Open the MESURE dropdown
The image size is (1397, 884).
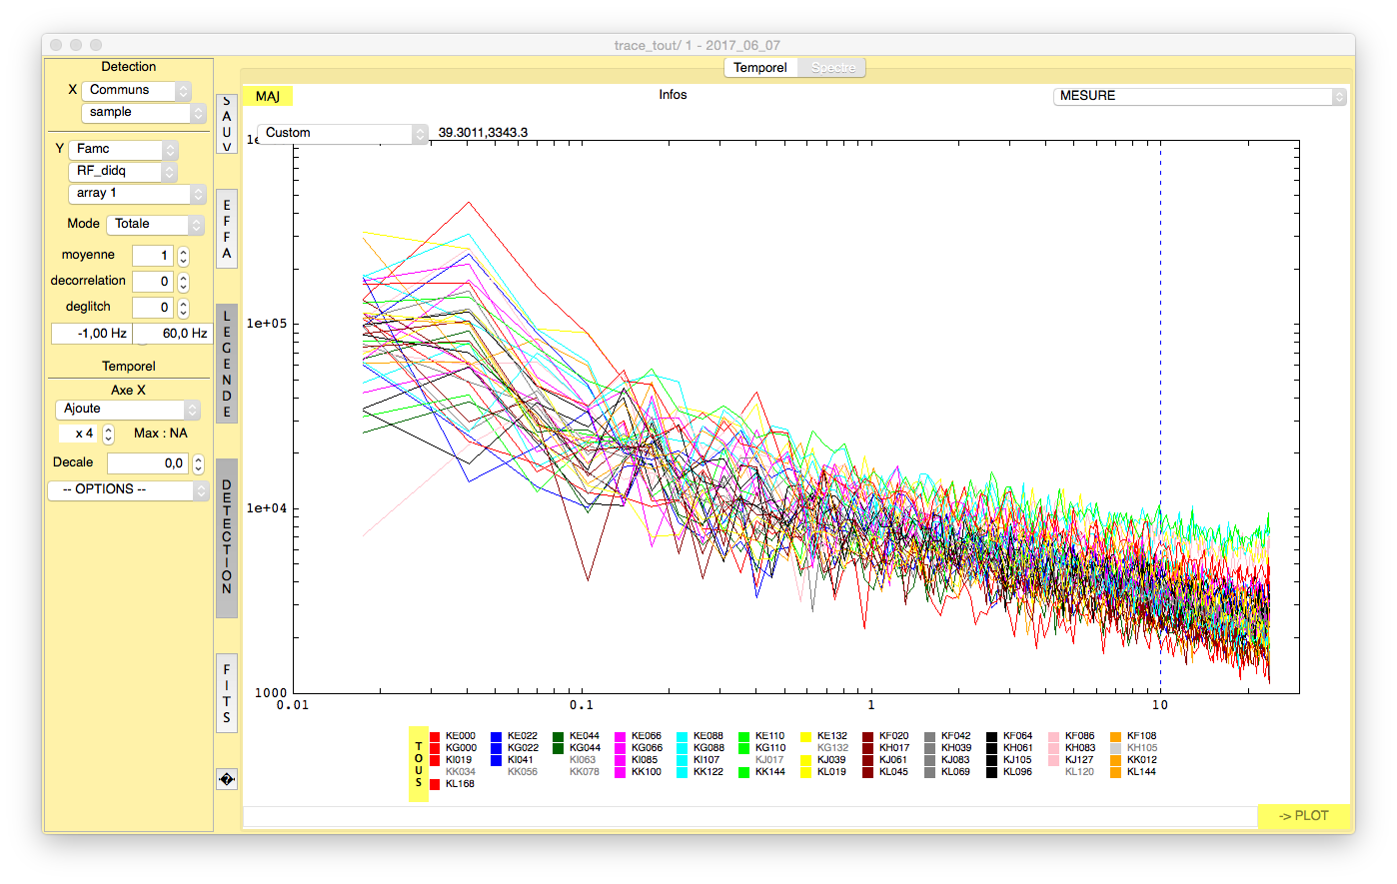tap(1199, 96)
